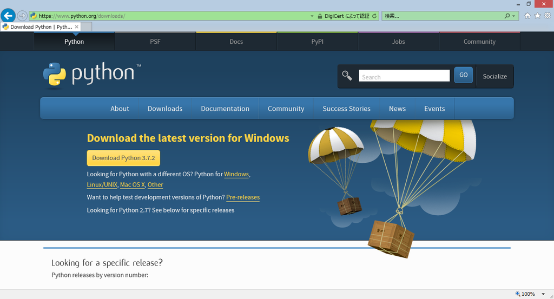Screen dimensions: 554x299
Task: Open the address bar history dropdown arrow
Action: (x=312, y=16)
